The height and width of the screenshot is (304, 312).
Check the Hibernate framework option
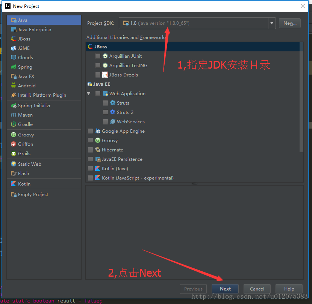click(90, 150)
